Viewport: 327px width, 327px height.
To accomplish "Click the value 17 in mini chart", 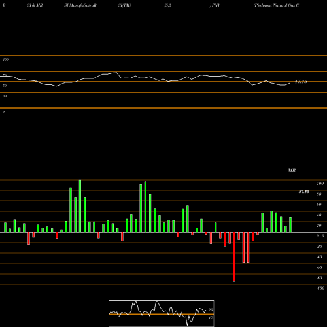I will click(211, 318).
